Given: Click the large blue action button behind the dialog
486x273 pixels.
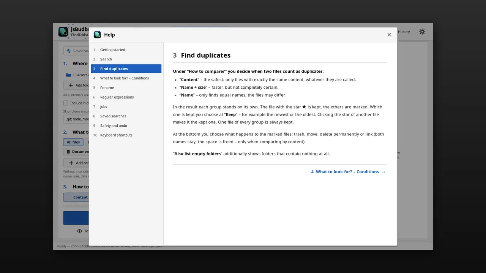Looking at the screenshot, I should click(x=76, y=218).
